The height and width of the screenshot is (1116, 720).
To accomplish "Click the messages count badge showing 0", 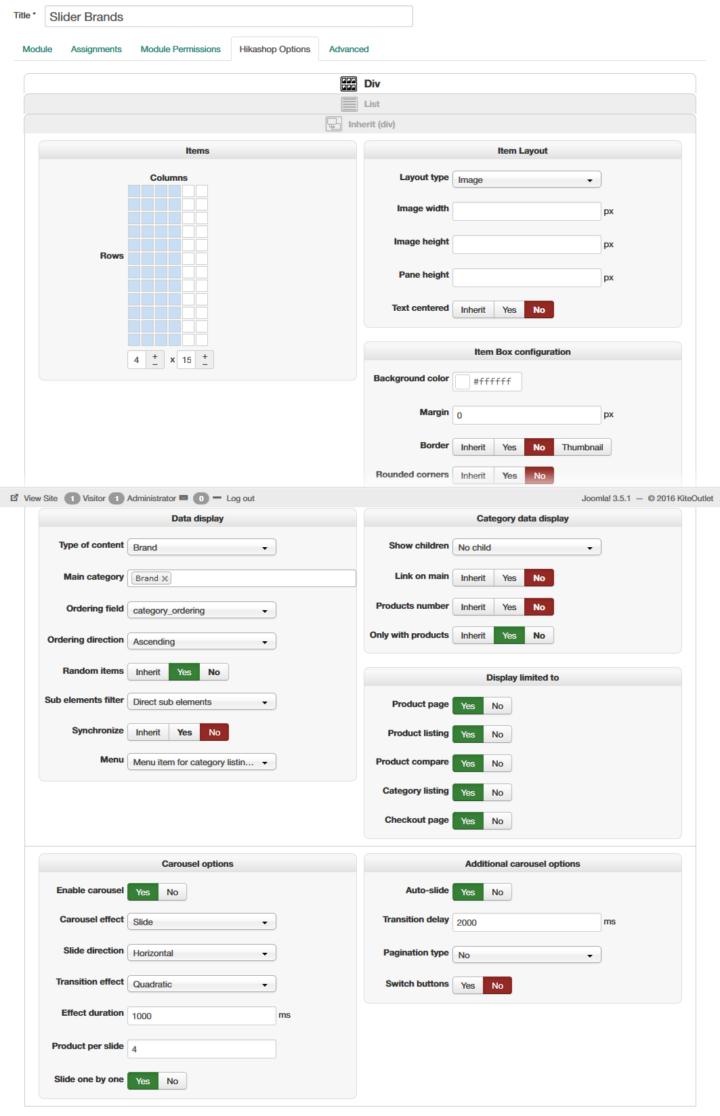I will point(201,498).
